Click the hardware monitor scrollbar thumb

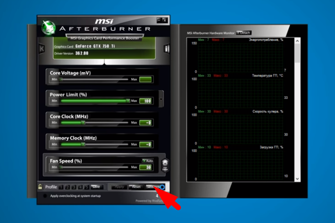(297, 54)
